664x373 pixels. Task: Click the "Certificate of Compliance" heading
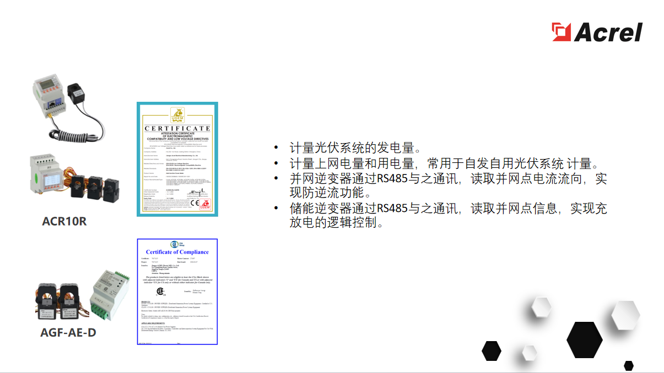point(177,252)
